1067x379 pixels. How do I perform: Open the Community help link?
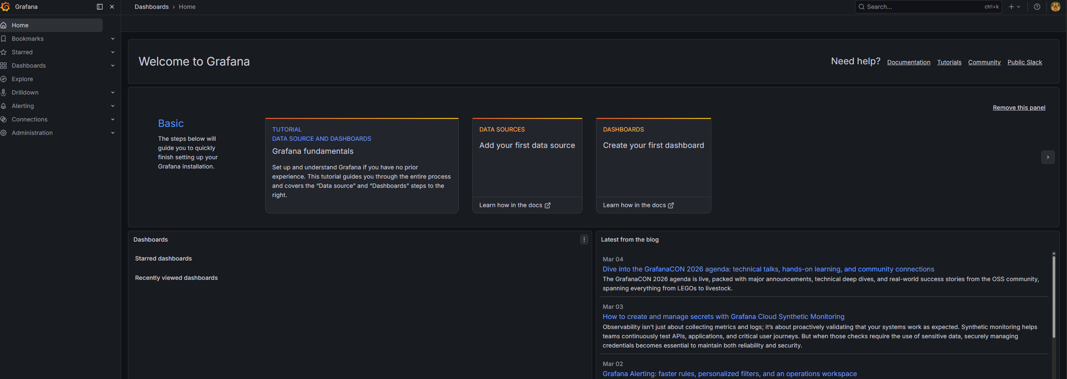(x=985, y=62)
